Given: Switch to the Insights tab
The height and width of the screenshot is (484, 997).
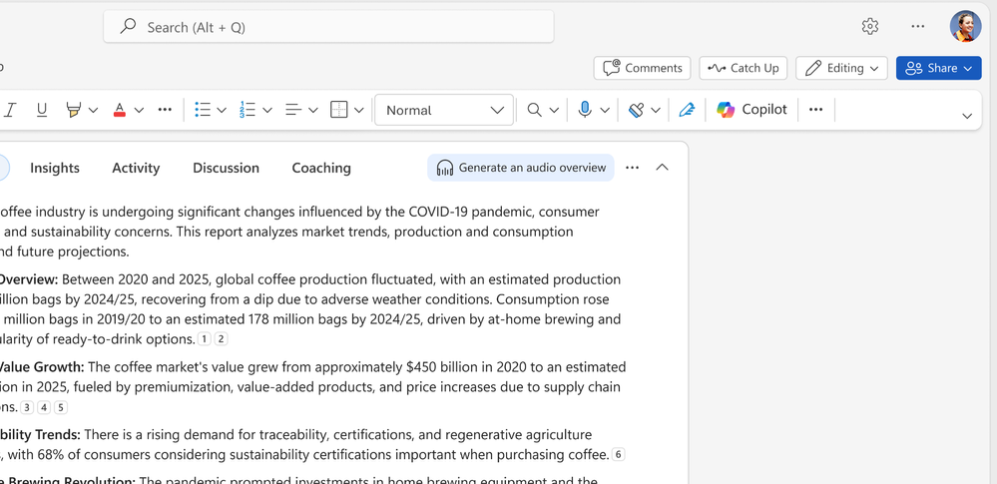Looking at the screenshot, I should pos(55,168).
